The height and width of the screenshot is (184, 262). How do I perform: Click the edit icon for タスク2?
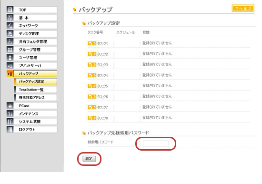[x=92, y=54]
